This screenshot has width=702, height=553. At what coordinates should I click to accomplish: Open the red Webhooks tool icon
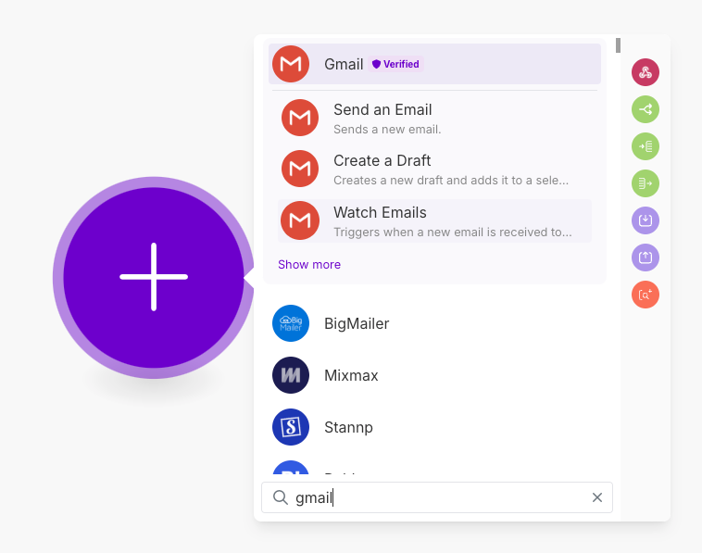646,72
